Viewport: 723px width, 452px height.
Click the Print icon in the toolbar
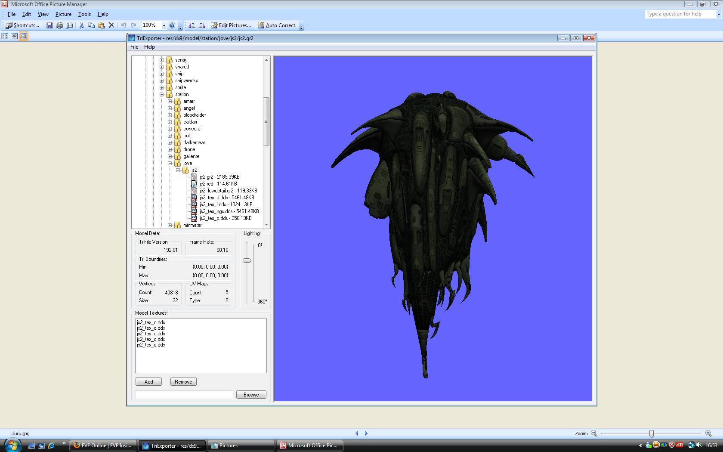pos(59,25)
